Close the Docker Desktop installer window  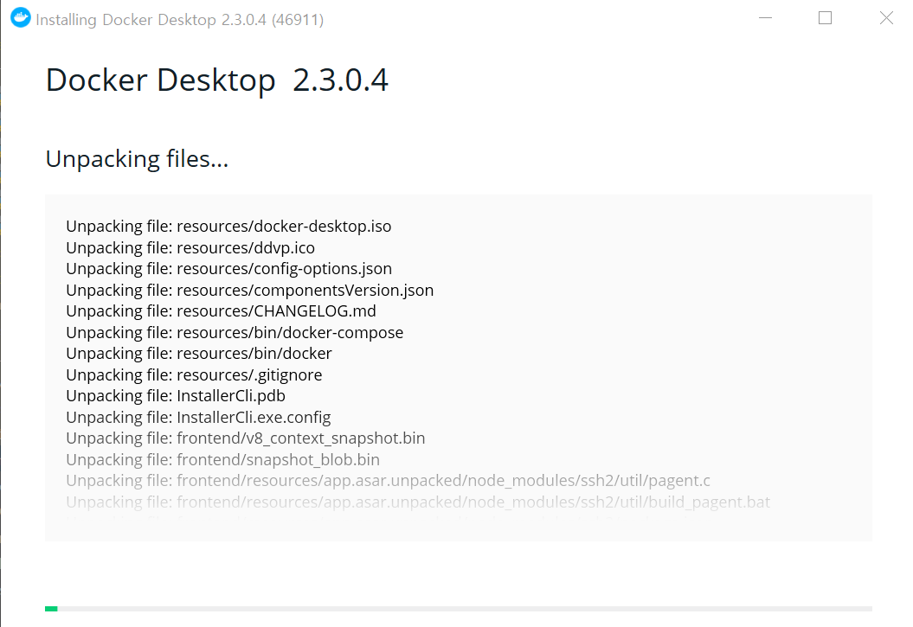(x=886, y=18)
